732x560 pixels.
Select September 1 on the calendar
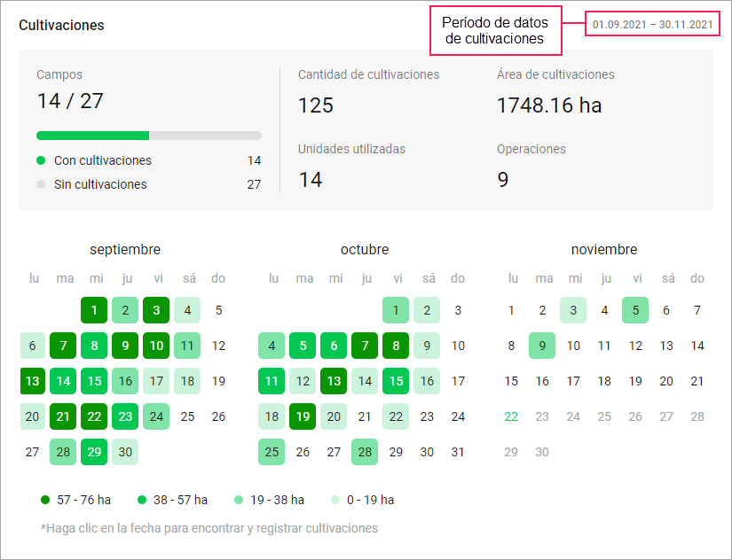tap(94, 311)
